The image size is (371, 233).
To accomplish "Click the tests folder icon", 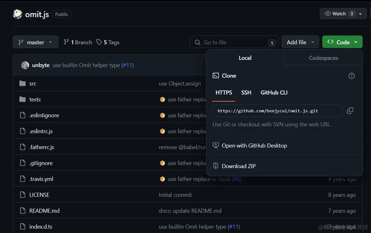I will 22,99.
